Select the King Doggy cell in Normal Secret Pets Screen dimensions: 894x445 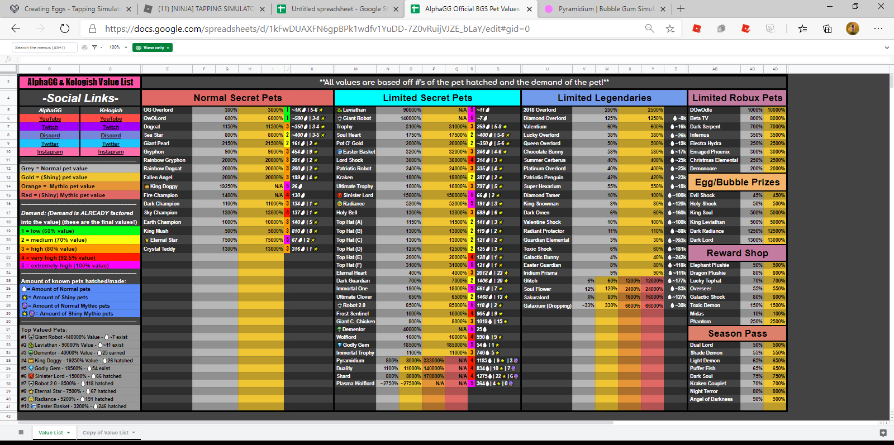point(167,186)
